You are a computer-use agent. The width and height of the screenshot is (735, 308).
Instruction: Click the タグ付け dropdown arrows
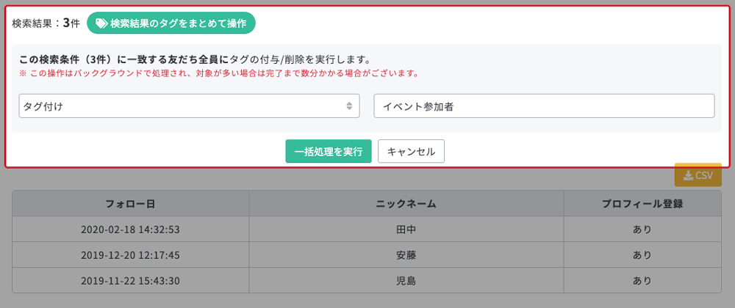pyautogui.click(x=349, y=106)
